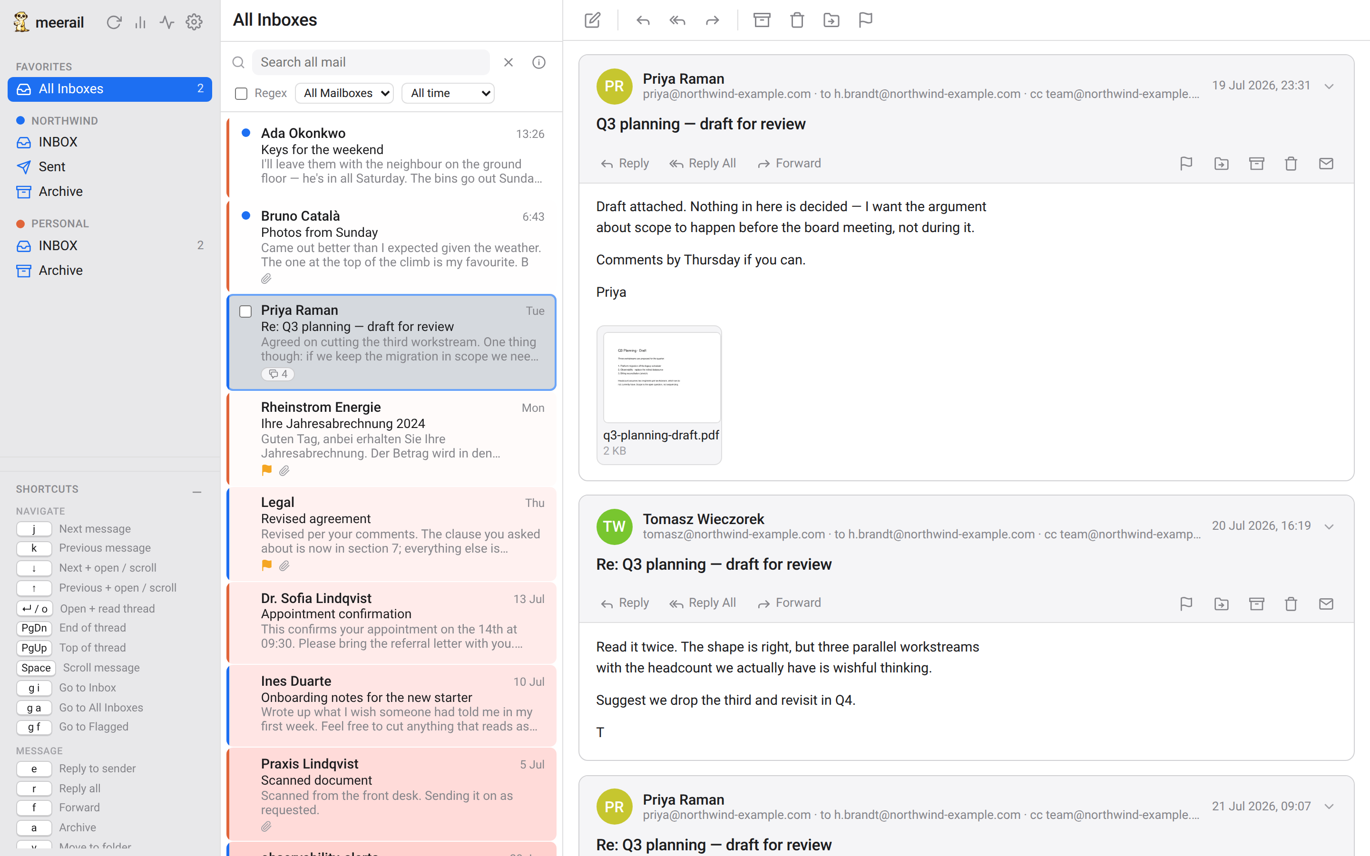Open Rheinstrom Energie Jahresabrechnung email
Viewport: 1370px width, 856px height.
[x=391, y=438]
